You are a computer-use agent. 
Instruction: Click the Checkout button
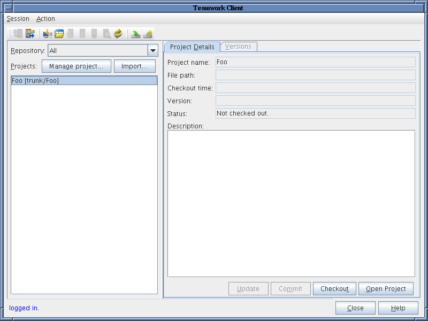point(335,288)
